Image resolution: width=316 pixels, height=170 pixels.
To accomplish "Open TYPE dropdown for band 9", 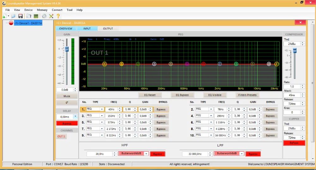I will (x=102, y=135).
